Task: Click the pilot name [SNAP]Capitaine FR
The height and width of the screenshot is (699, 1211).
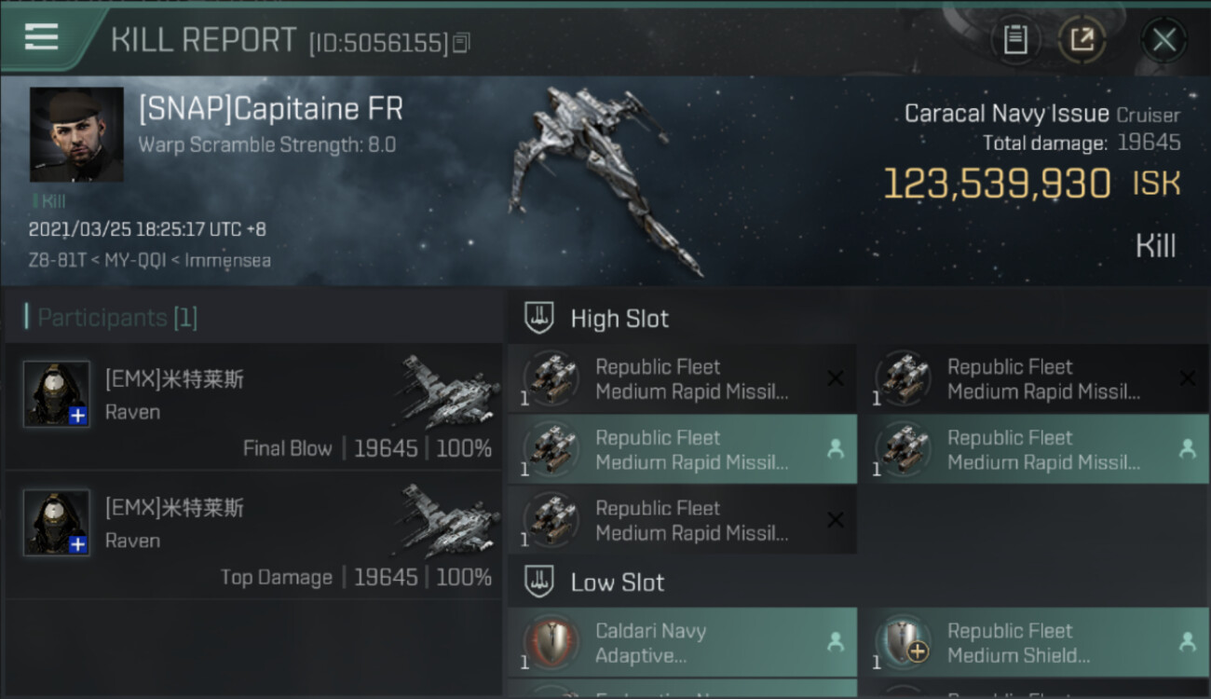Action: pyautogui.click(x=270, y=109)
